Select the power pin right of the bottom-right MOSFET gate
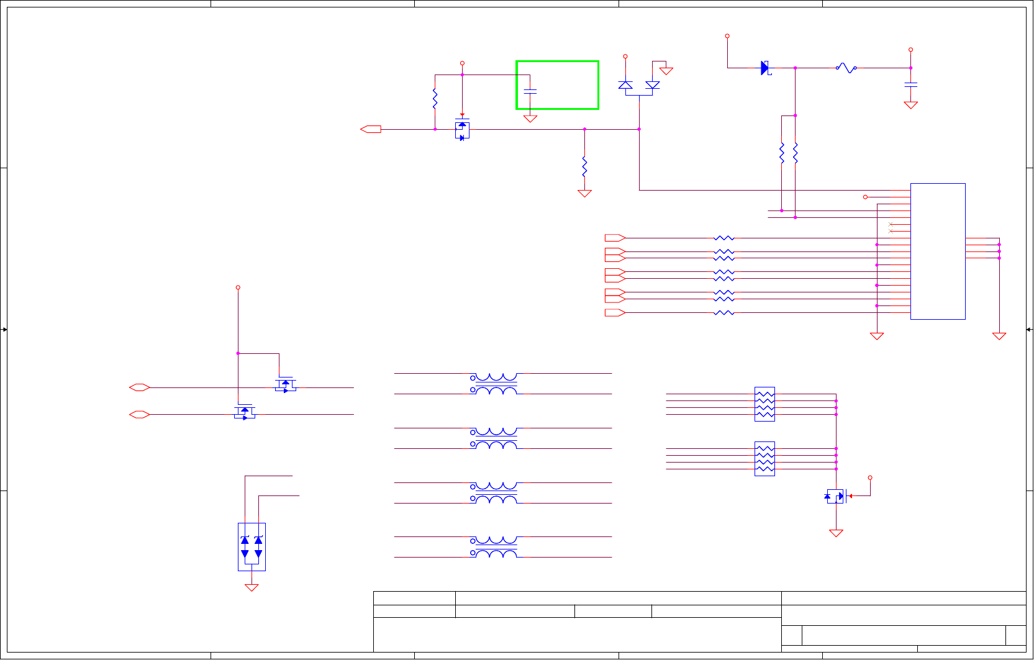Viewport: 1034px width, 660px height. 870,477
